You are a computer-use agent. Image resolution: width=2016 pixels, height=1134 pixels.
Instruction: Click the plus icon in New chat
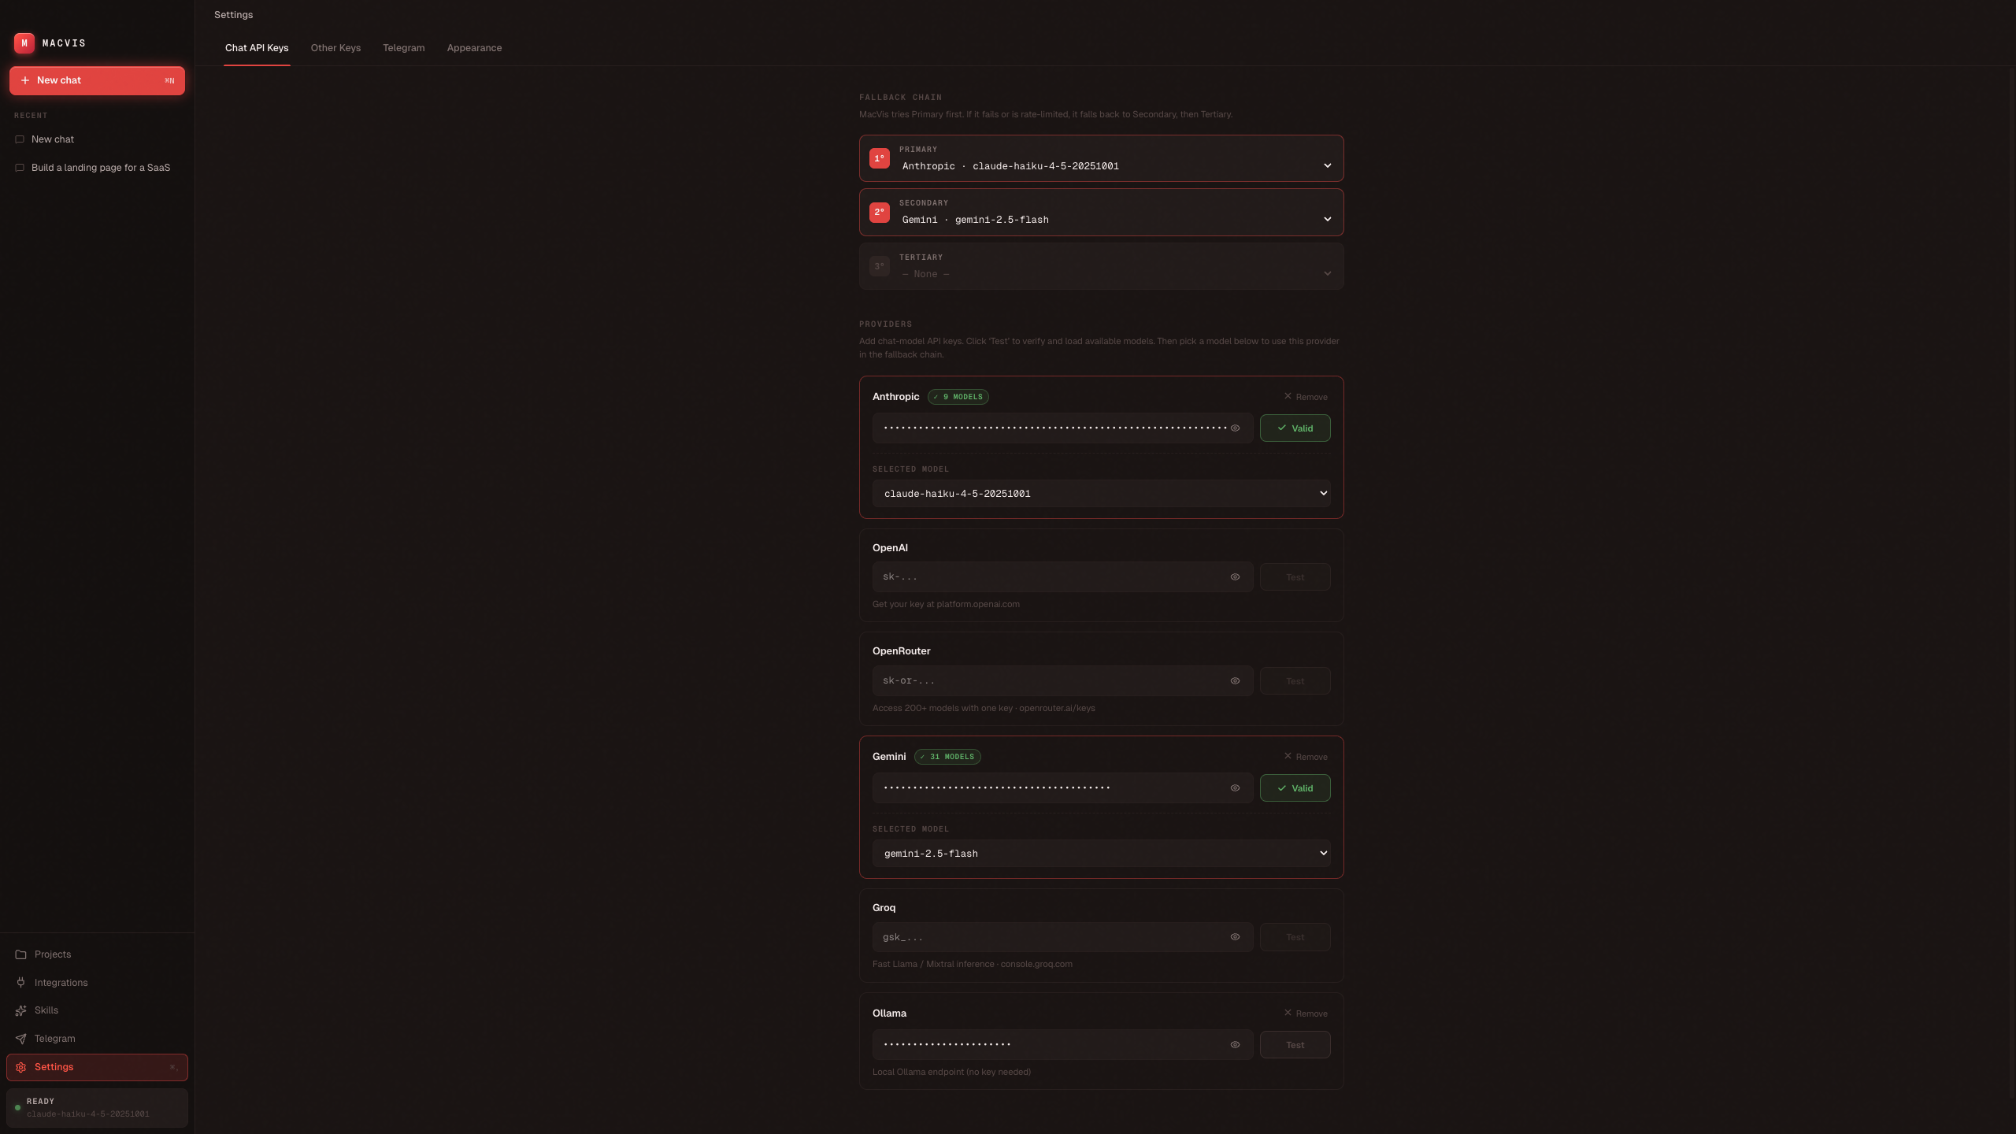click(25, 80)
